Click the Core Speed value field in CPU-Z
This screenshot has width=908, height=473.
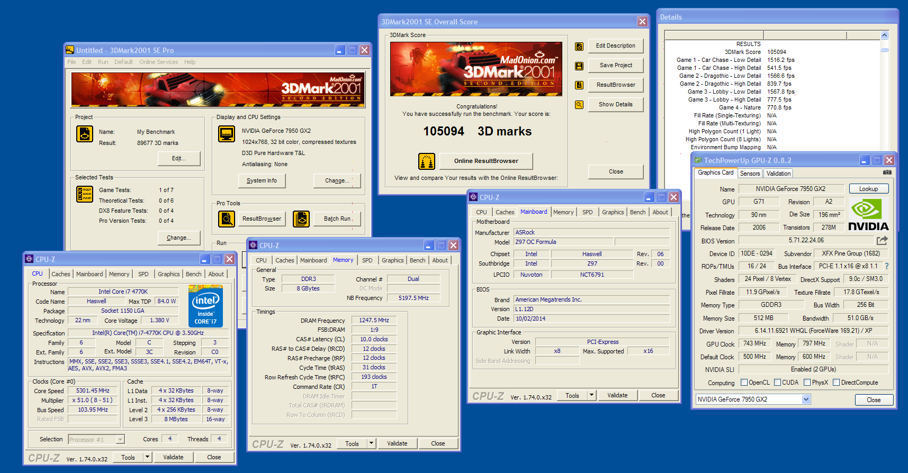93,390
